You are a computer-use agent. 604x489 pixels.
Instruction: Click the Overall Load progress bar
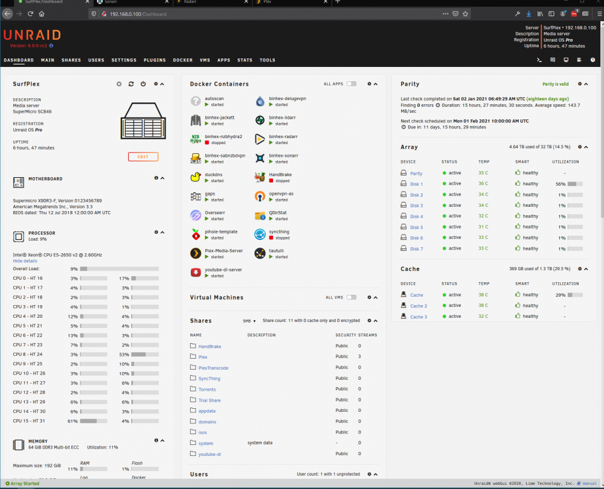[120, 269]
